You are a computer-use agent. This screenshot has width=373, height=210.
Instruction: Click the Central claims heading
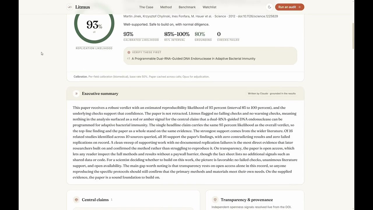coord(95,200)
